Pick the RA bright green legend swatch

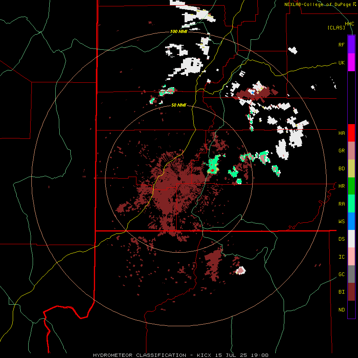click(351, 204)
